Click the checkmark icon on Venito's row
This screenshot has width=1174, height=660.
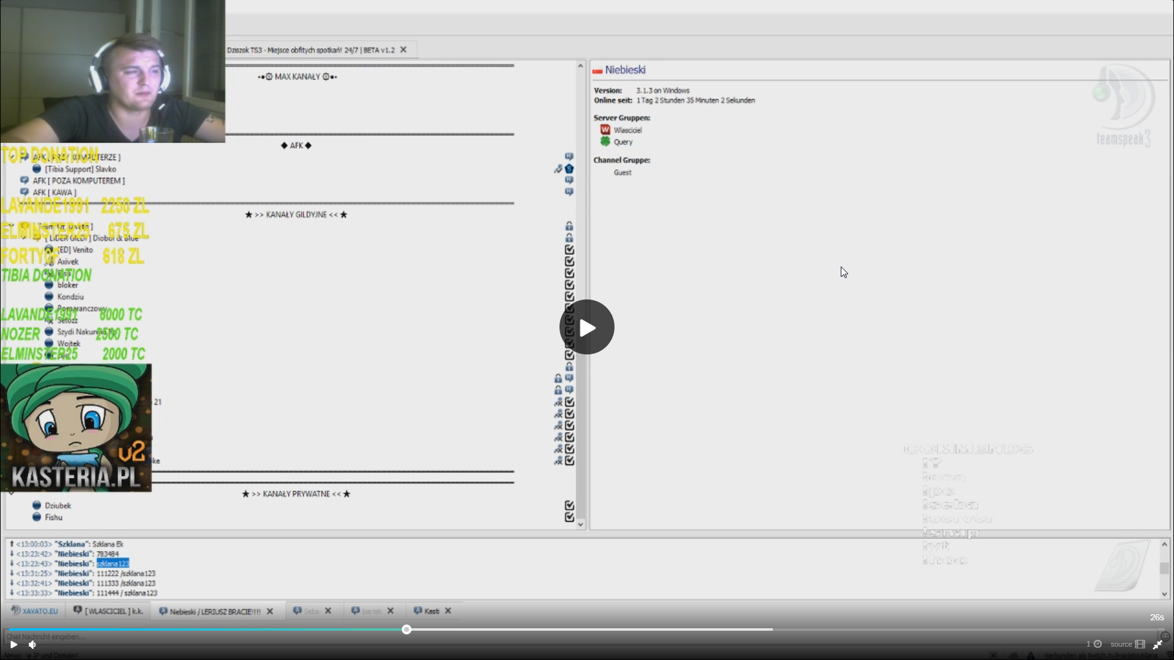point(569,250)
